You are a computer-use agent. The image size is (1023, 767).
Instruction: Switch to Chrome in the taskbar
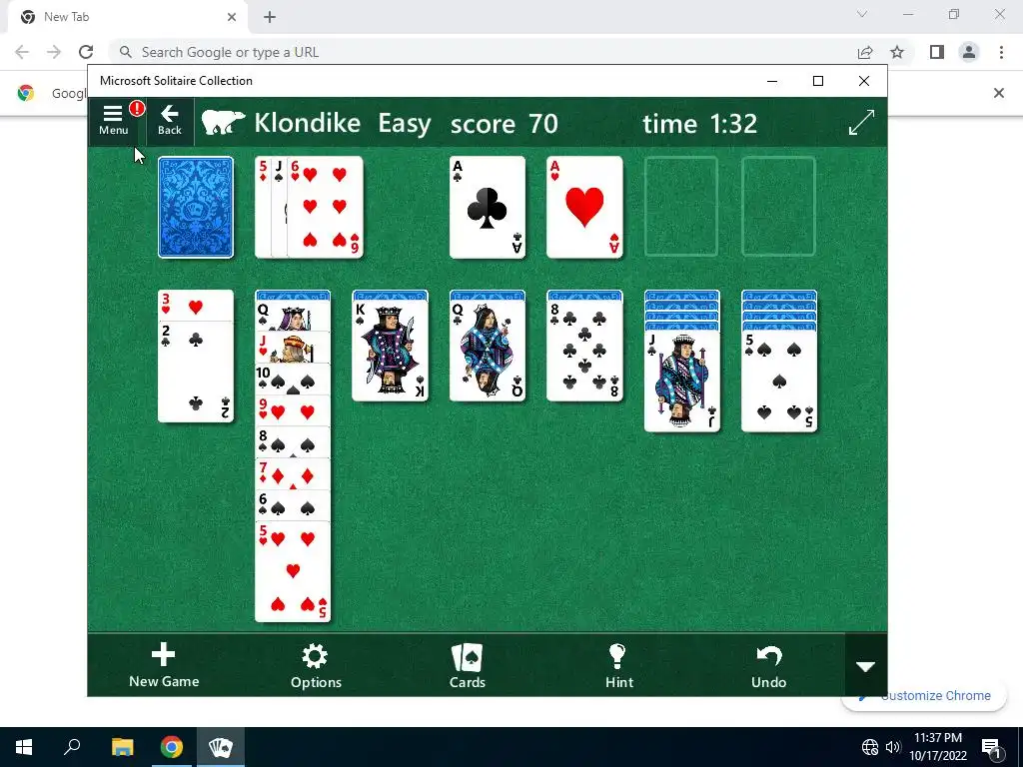click(x=171, y=747)
